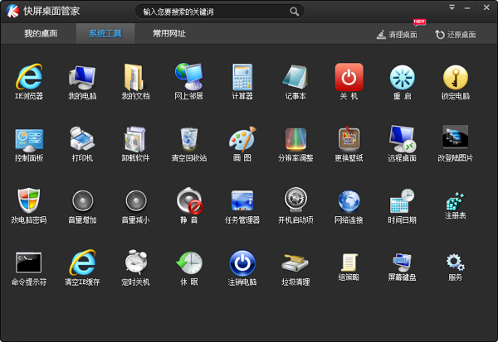Open 网络连接 globe icon
The image size is (498, 342).
pos(349,201)
